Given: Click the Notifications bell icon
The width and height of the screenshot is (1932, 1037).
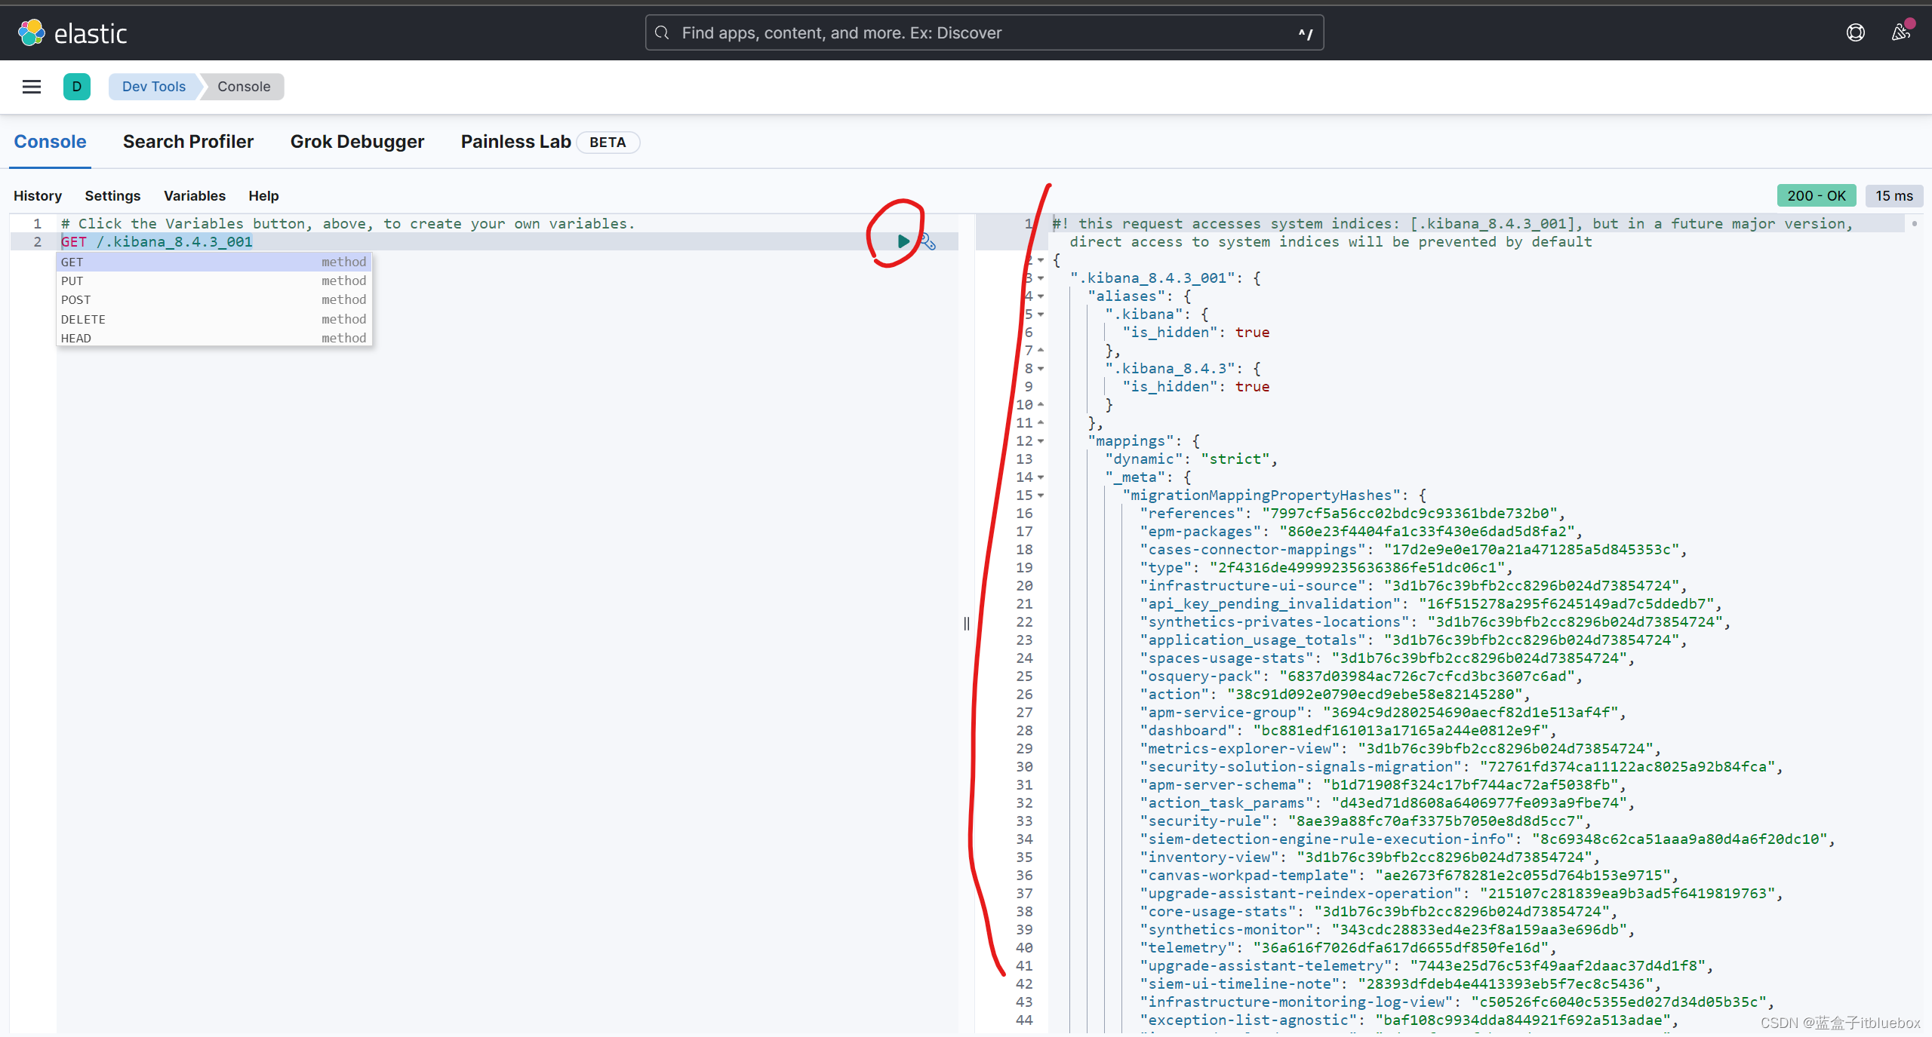Looking at the screenshot, I should tap(1899, 32).
